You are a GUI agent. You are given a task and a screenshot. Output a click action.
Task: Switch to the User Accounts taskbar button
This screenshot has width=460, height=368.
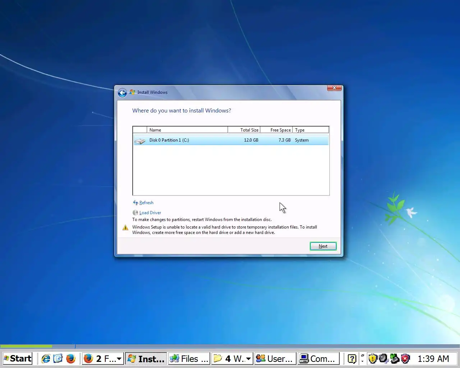276,358
